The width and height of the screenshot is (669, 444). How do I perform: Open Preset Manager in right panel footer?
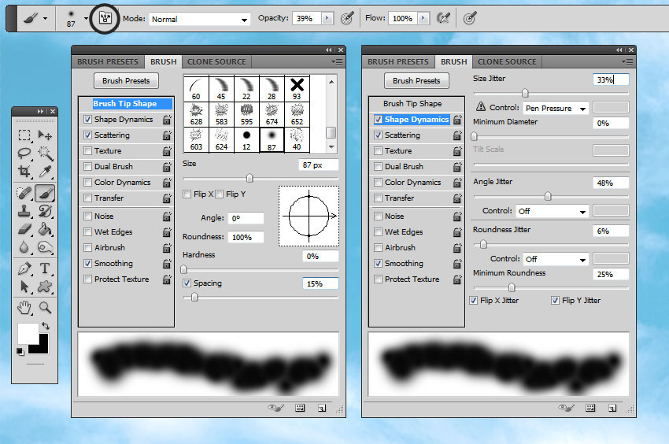pos(590,408)
